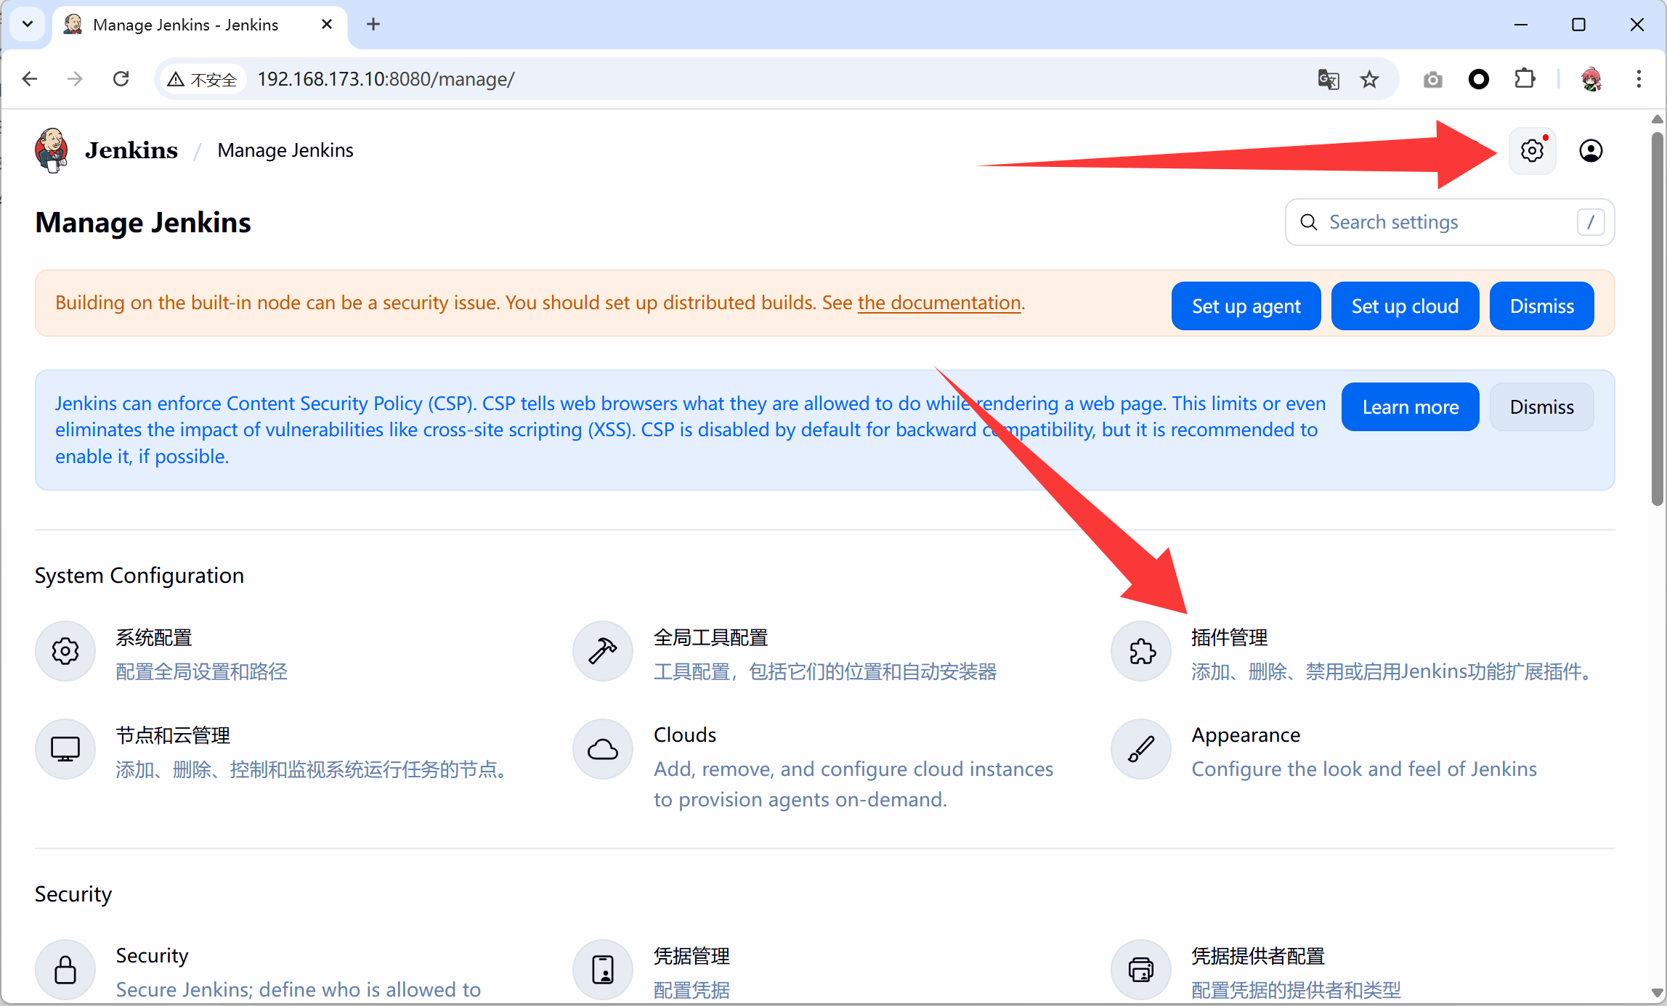Open the Appearance paintbrush icon
This screenshot has width=1667, height=1006.
tap(1141, 749)
